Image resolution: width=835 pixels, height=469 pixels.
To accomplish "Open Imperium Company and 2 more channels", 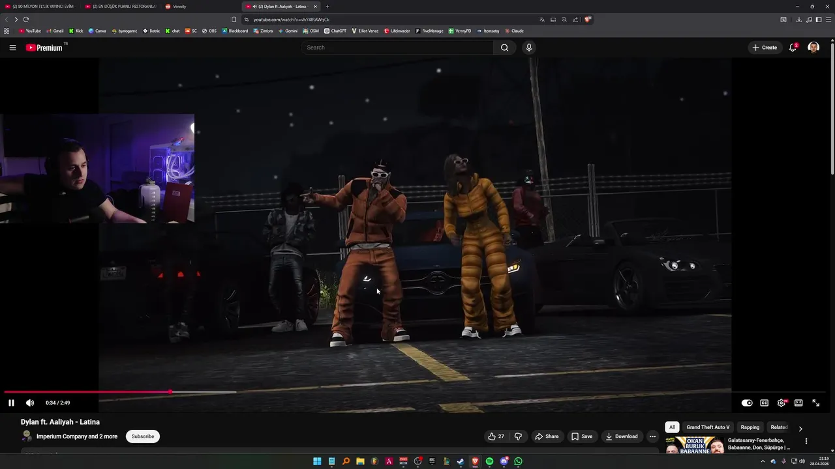I will click(77, 436).
